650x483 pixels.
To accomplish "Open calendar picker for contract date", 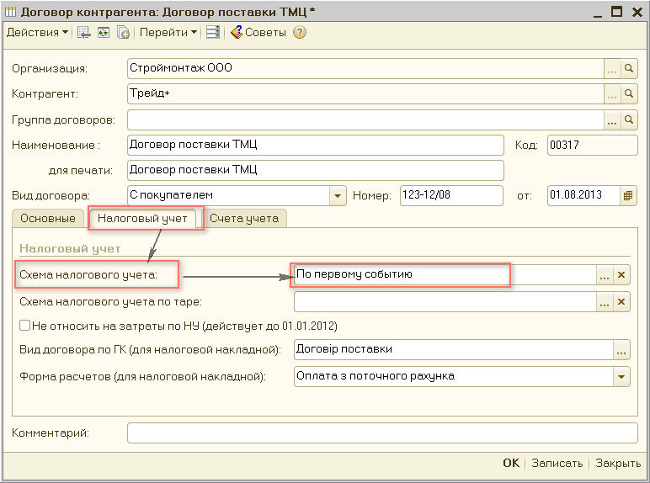I will 628,196.
